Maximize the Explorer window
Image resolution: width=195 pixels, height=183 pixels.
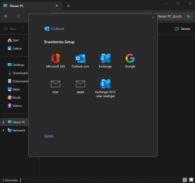tap(178, 4)
